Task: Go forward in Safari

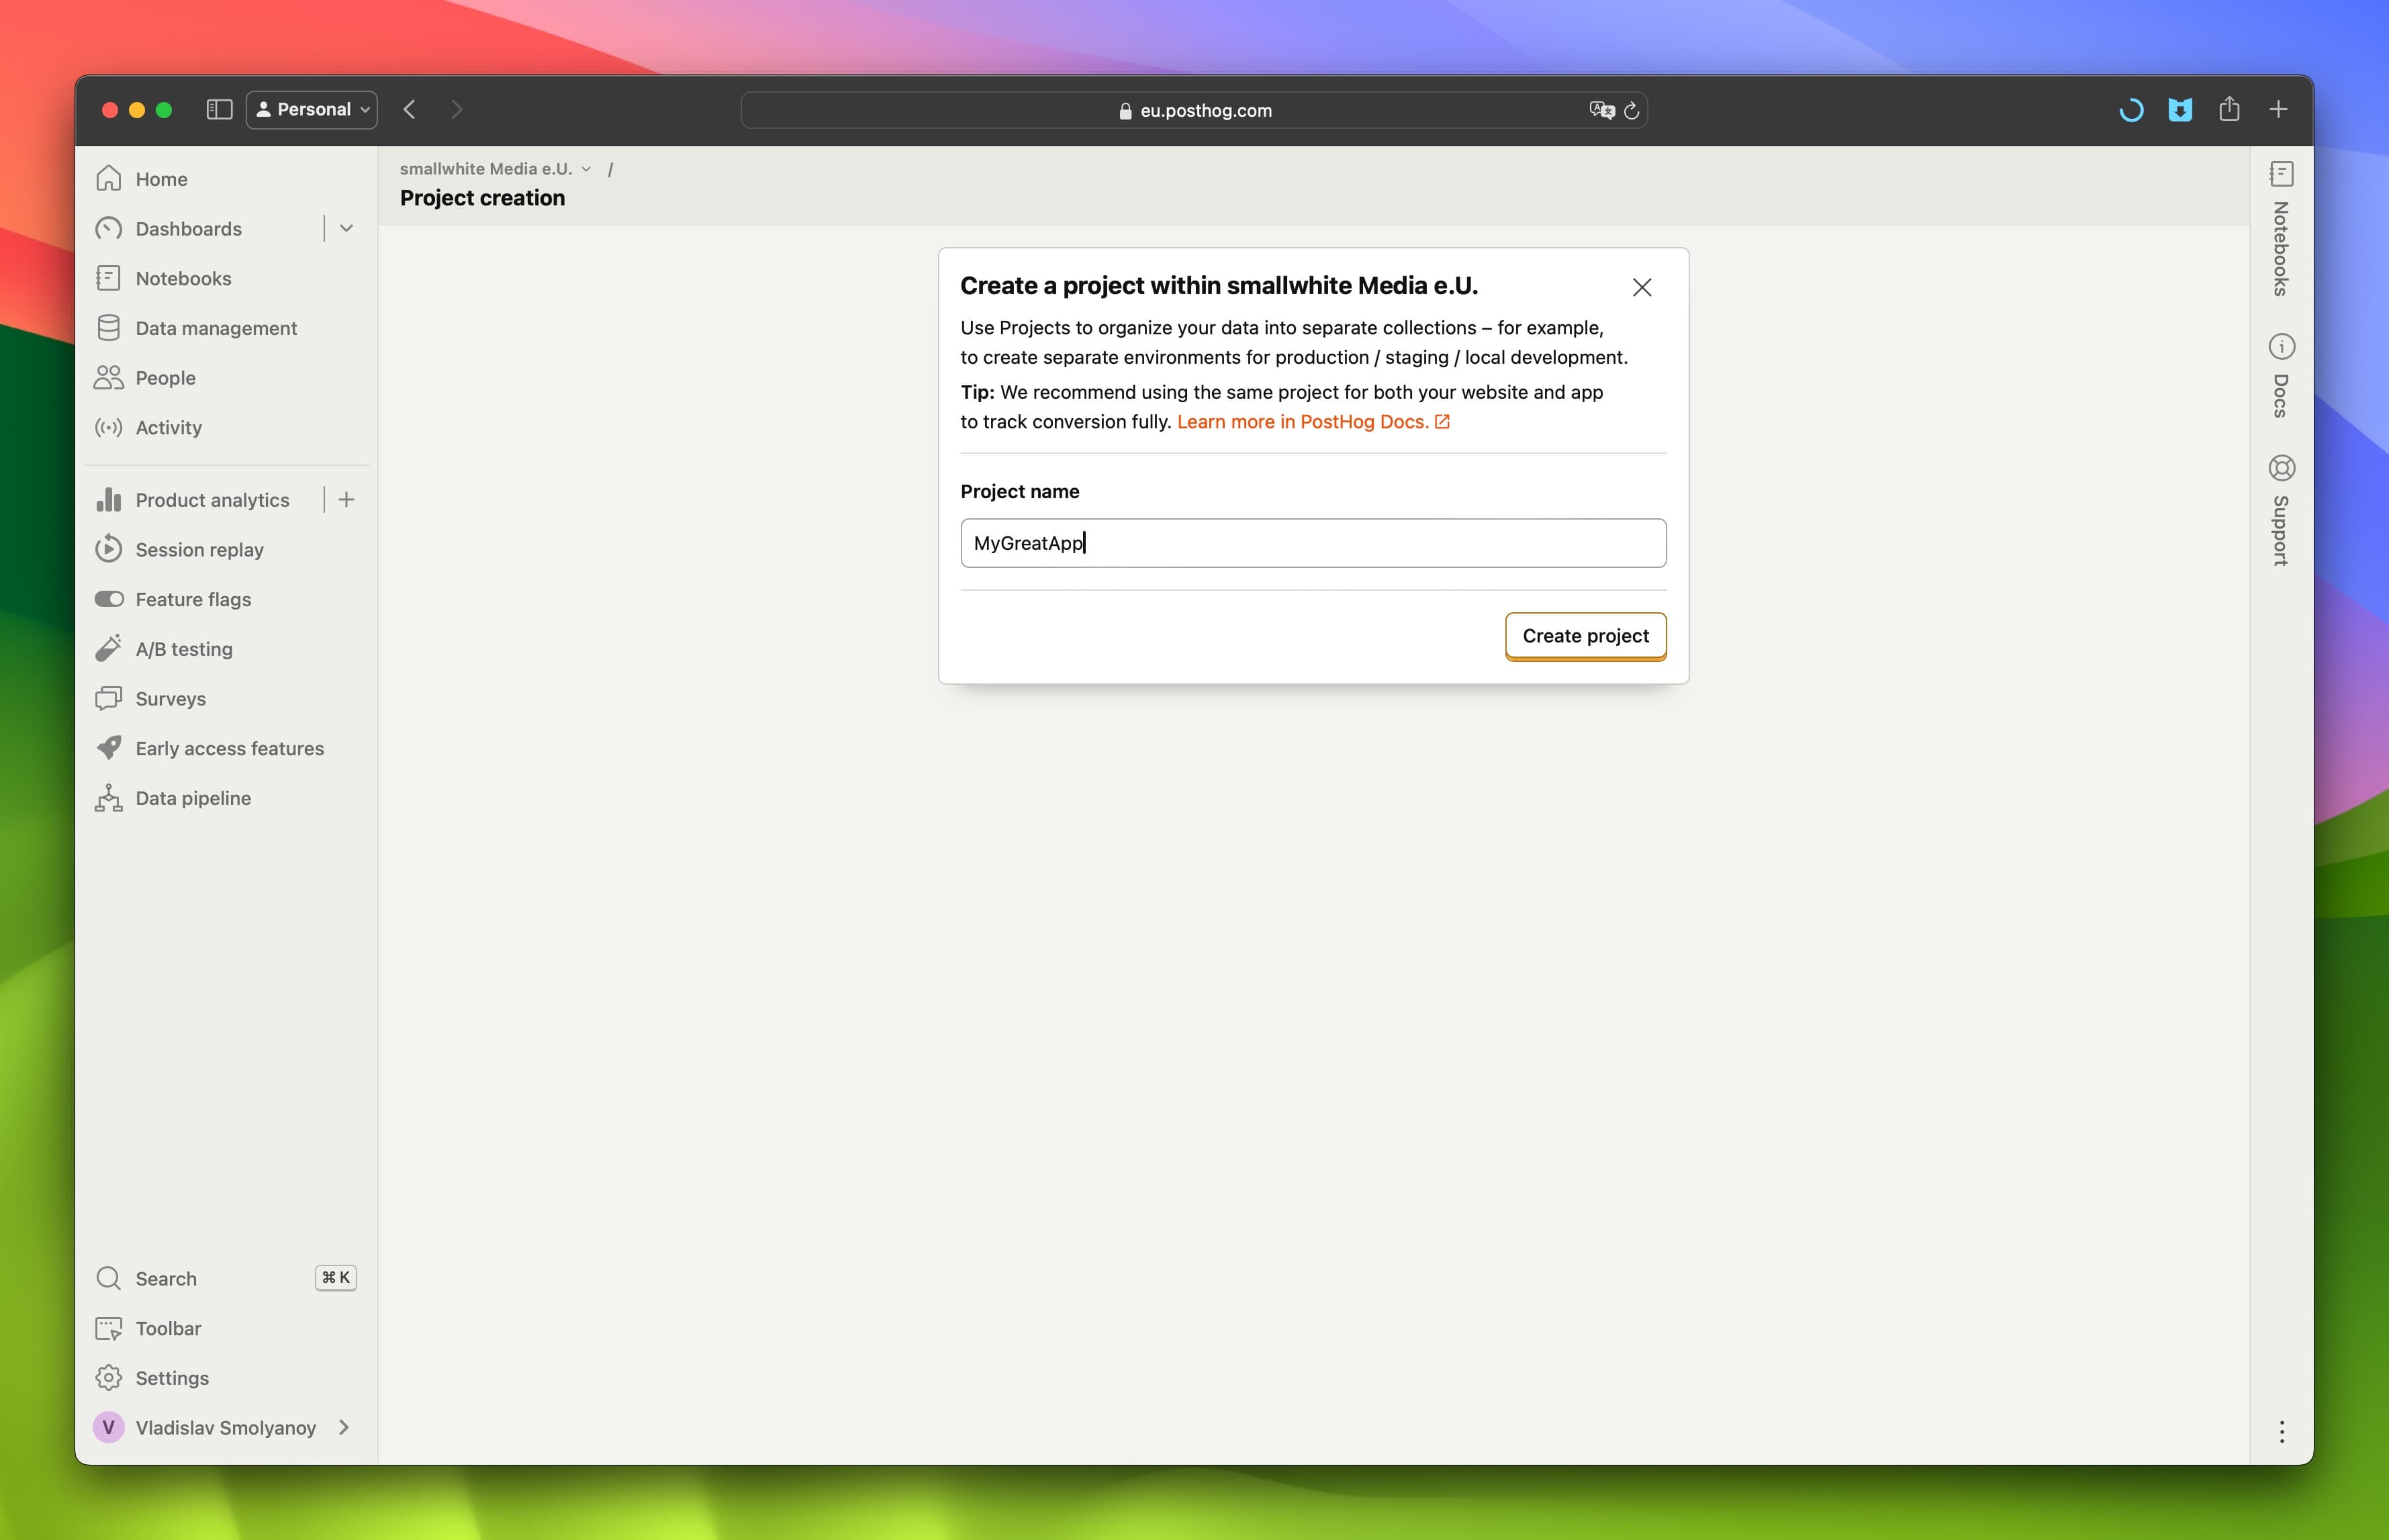Action: pos(457,109)
